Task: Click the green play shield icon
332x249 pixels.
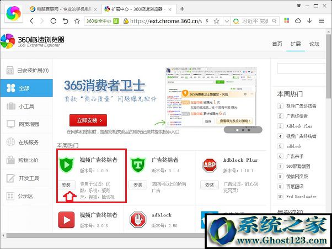Action: click(x=67, y=165)
